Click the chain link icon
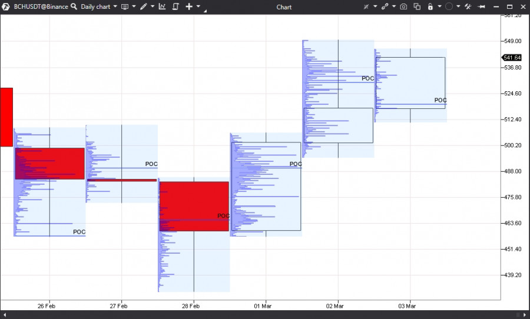This screenshot has height=319, width=530. click(x=385, y=6)
